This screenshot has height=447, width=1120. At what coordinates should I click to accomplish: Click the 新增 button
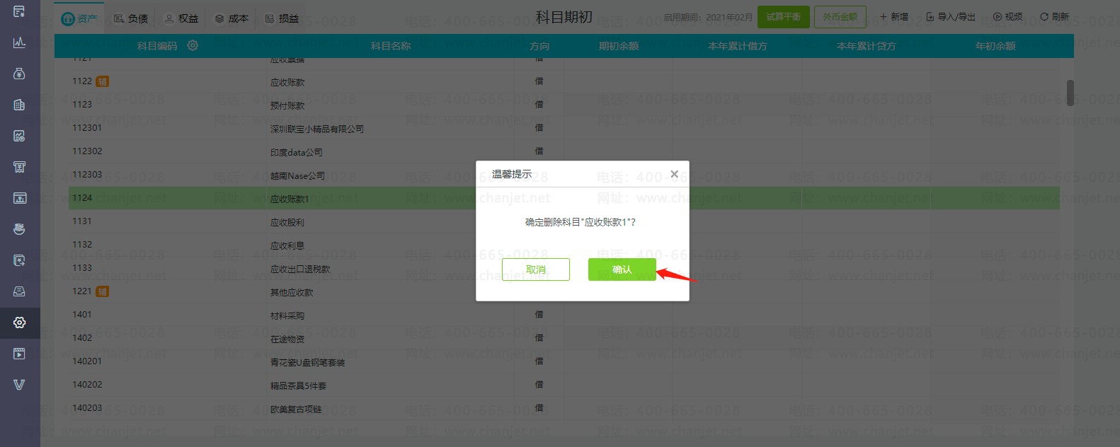894,16
